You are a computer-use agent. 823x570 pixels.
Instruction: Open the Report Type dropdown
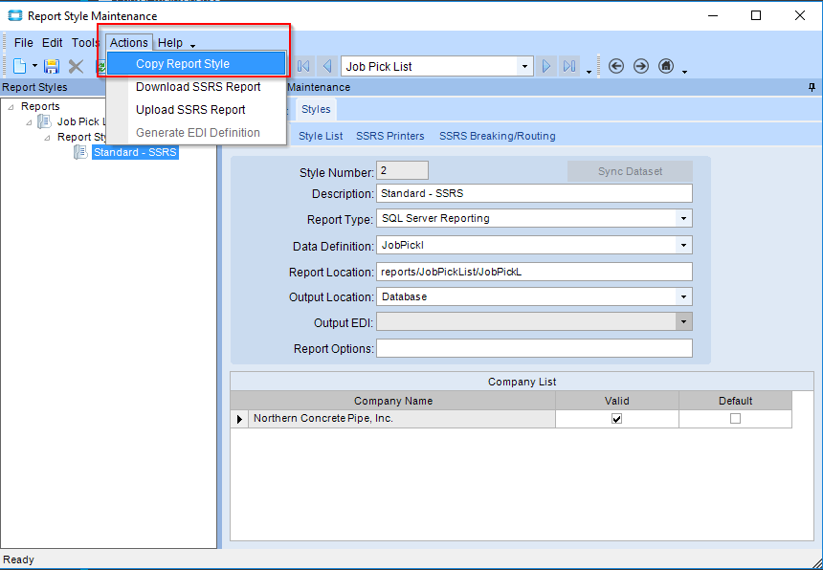683,218
